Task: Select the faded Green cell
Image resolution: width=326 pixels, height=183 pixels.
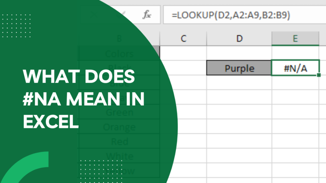Action: click(119, 112)
